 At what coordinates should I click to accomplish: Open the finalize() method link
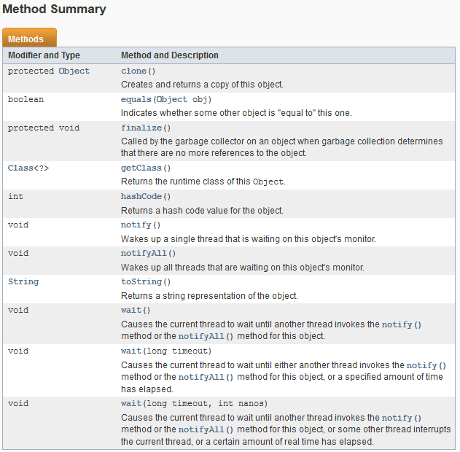tap(141, 128)
